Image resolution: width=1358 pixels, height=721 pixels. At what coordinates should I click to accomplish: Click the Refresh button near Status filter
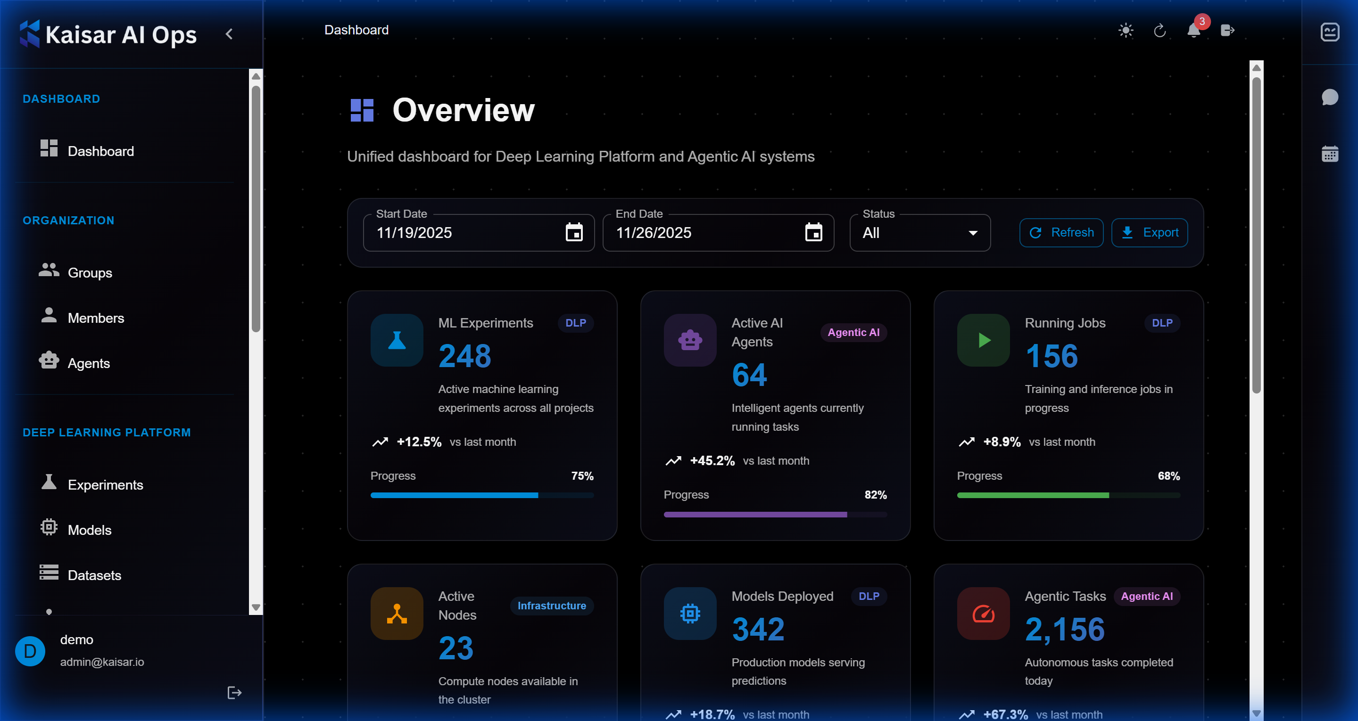point(1061,232)
